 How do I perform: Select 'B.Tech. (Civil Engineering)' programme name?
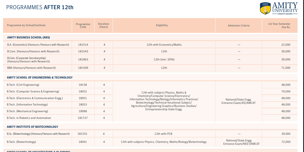coord(23,85)
